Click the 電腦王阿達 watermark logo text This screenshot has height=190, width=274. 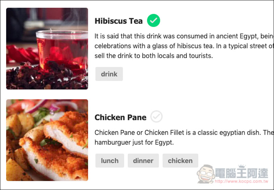point(242,173)
